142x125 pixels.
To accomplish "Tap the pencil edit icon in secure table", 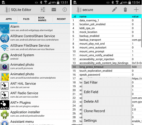I will click(x=114, y=10).
